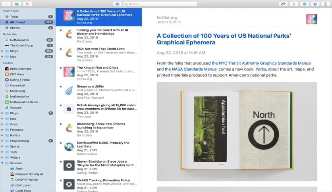Expand the Omni folder
The width and height of the screenshot is (332, 192).
[2, 124]
